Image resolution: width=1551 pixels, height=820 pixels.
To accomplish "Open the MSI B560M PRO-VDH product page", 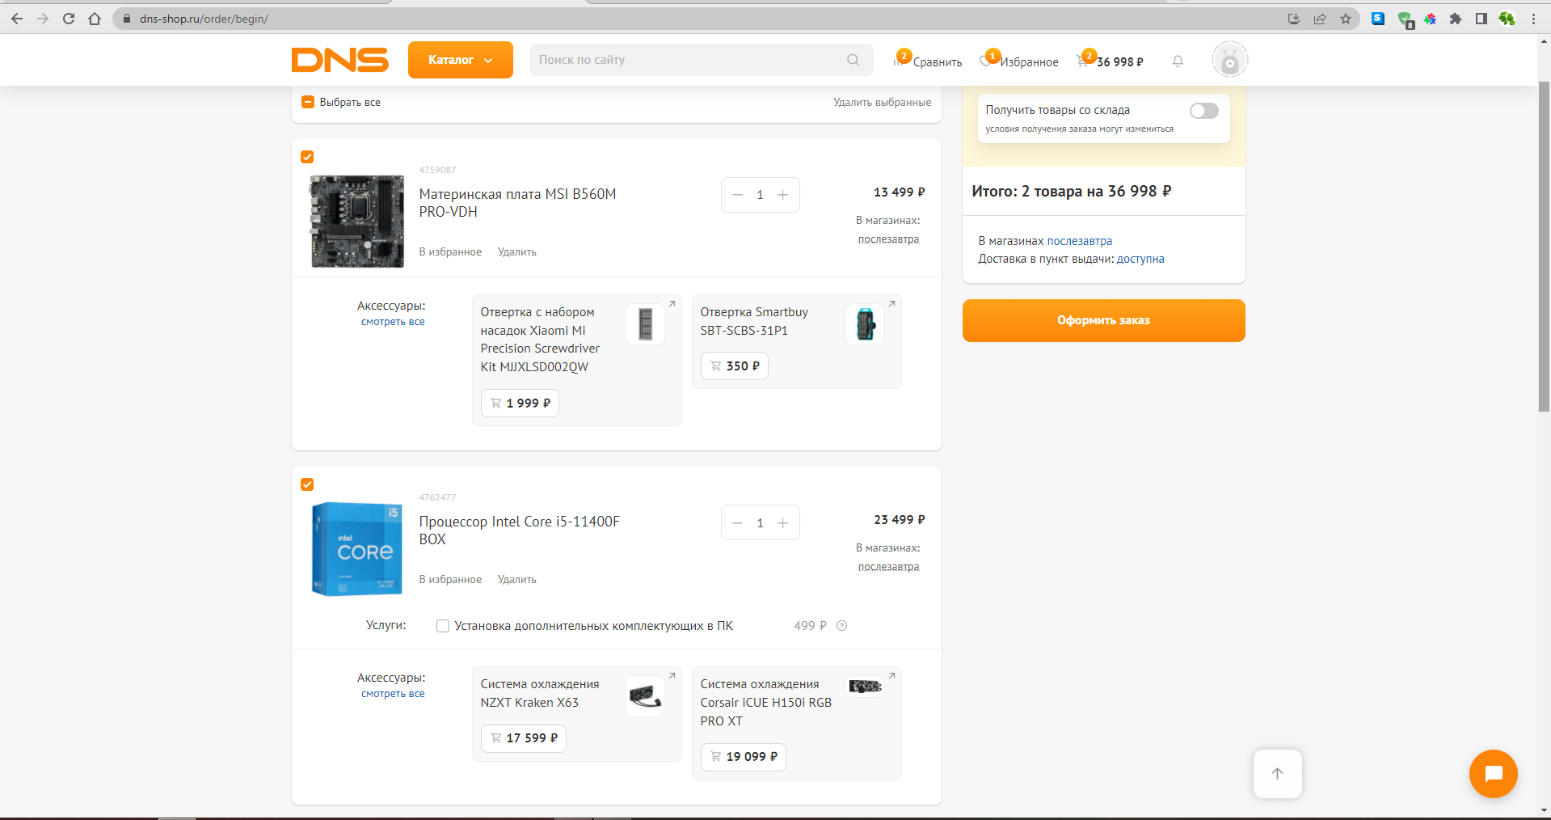I will [517, 203].
